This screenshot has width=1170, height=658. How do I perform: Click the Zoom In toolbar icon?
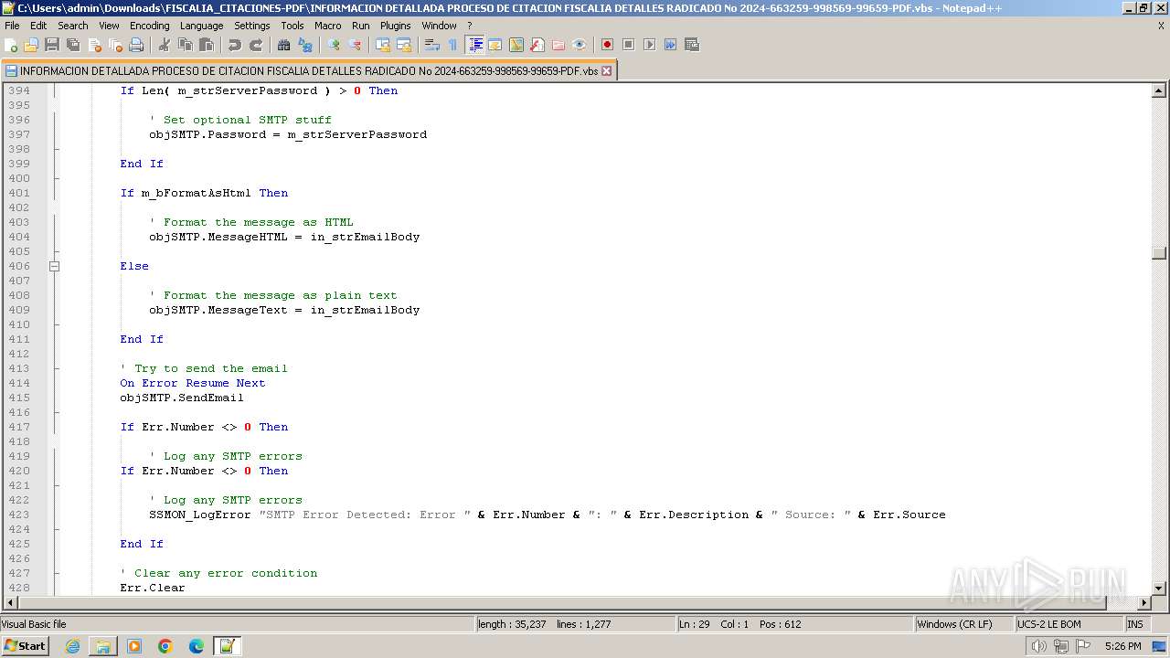(334, 45)
